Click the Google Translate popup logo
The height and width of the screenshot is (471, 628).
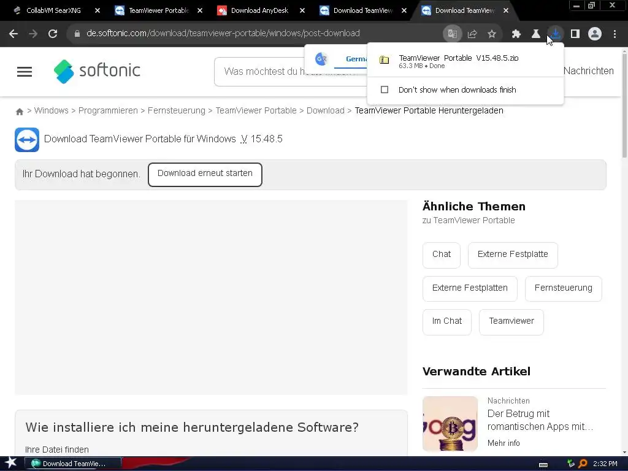pos(321,59)
